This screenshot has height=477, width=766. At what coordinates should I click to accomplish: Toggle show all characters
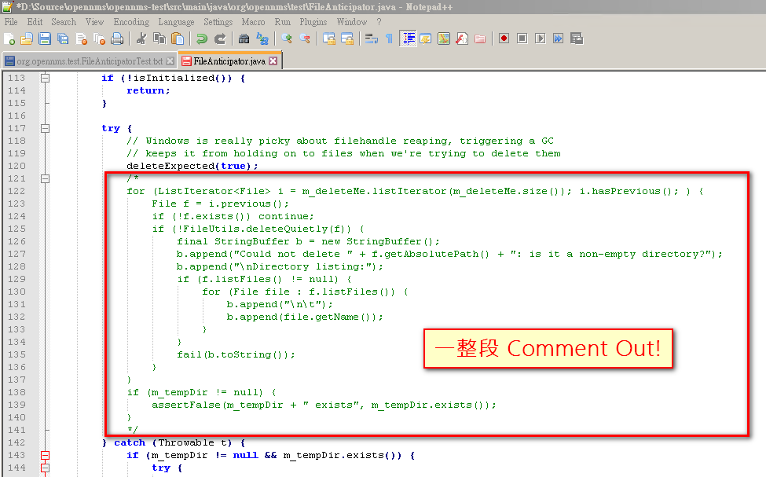(390, 39)
